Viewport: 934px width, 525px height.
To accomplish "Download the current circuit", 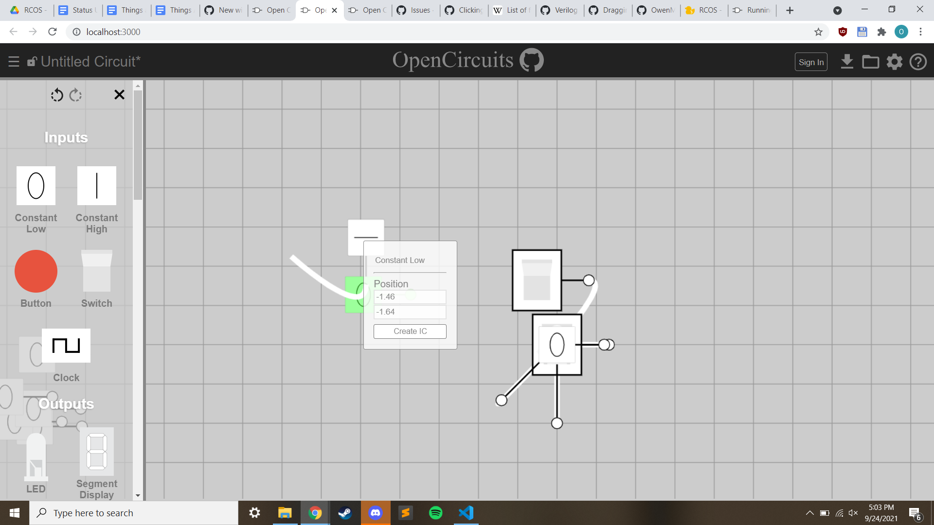I will (847, 62).
